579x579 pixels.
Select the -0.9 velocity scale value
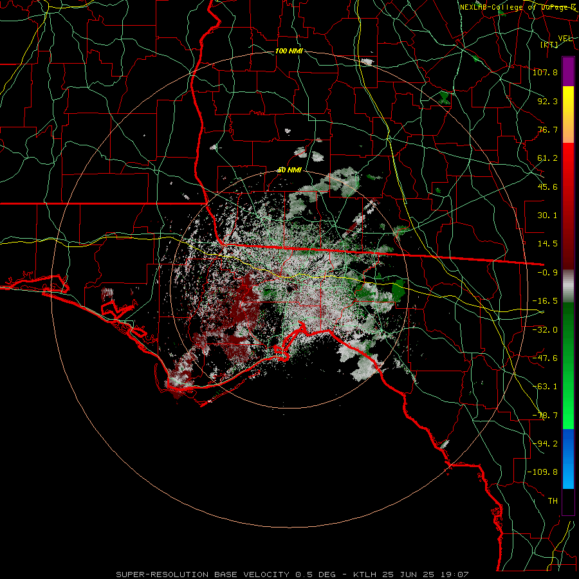547,273
